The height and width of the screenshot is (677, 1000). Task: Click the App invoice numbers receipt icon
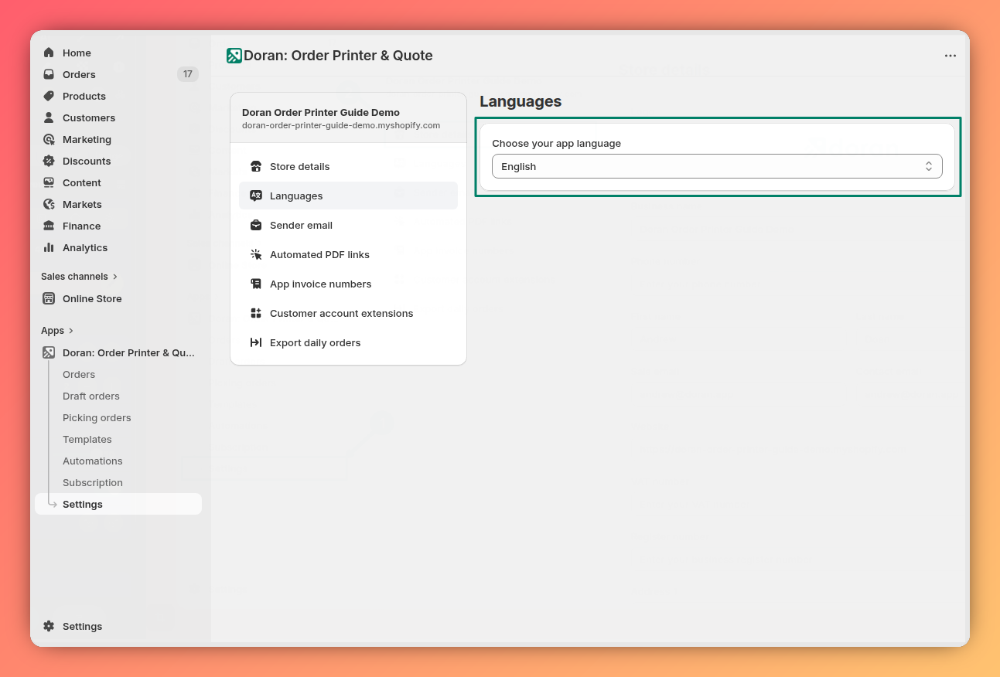[256, 284]
